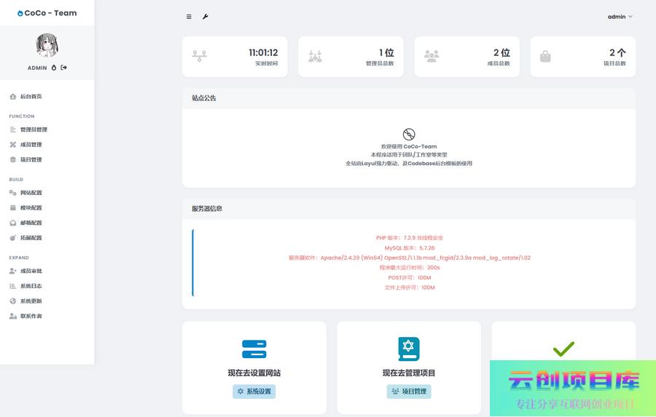Viewport: 656px width, 417px height.
Task: Open 管理员管理 from the sidebar
Action: [x=34, y=130]
